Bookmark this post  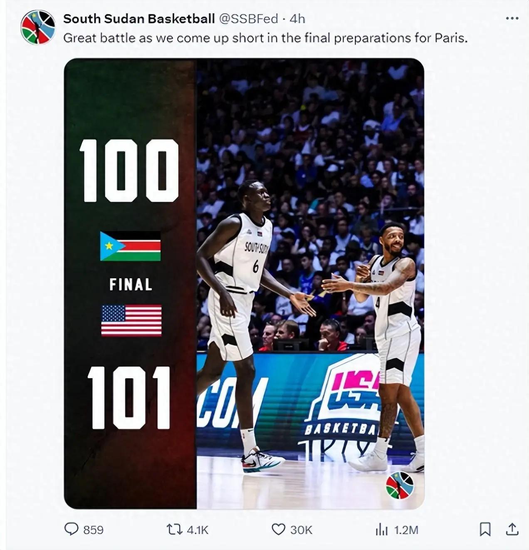point(485,530)
